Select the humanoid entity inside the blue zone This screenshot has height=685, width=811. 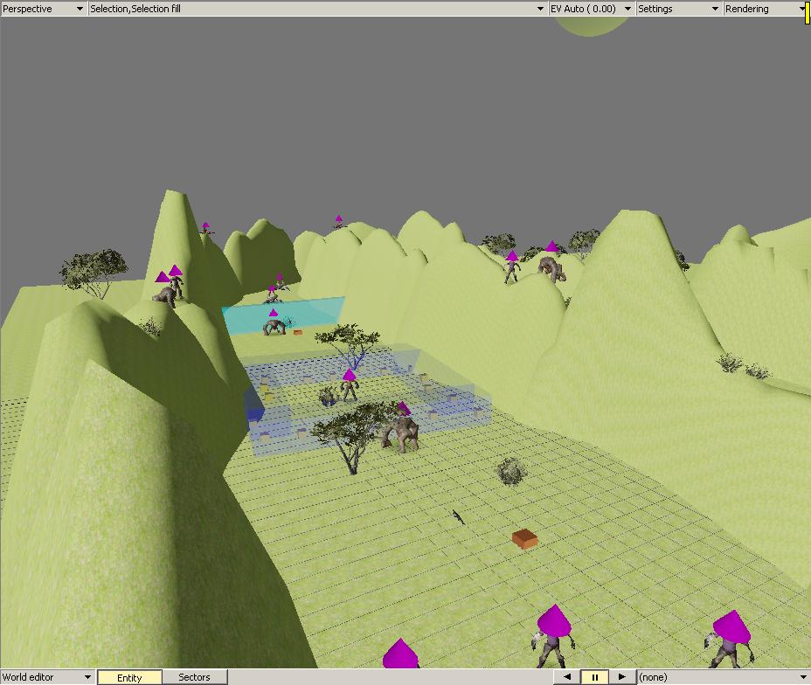[349, 390]
